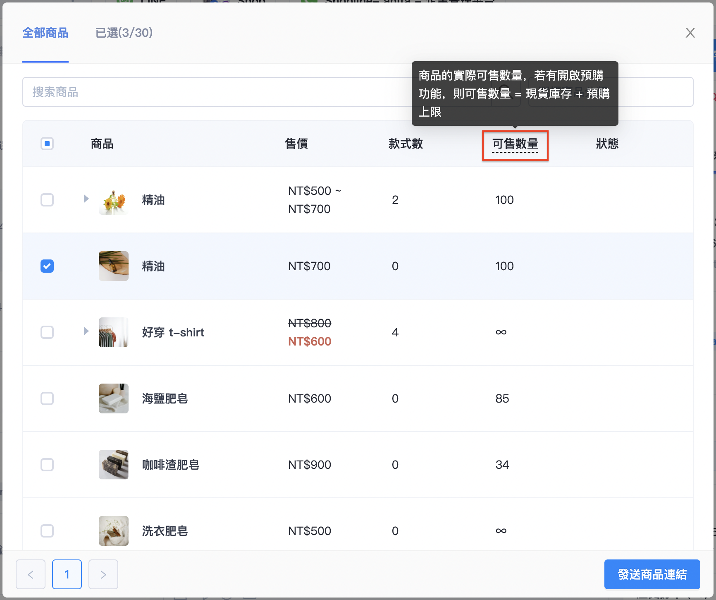The width and height of the screenshot is (716, 600).
Task: Click the quantity 34 for 咖啡渣肥皂
Action: pyautogui.click(x=502, y=465)
